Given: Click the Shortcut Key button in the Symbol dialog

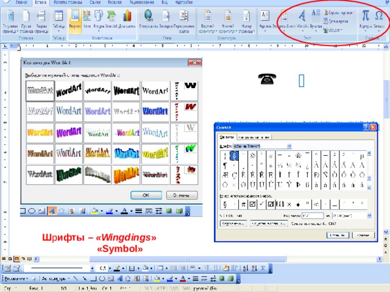Looking at the screenshot, I should pyautogui.click(x=269, y=223).
